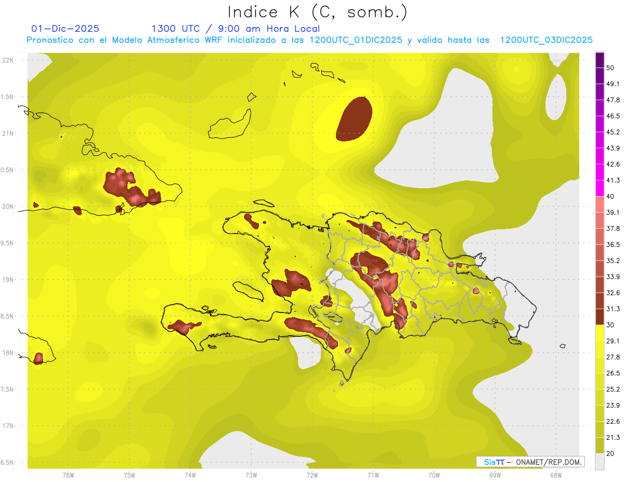Select latitude label '18N'
Image resolution: width=624 pixels, height=482 pixels.
click(8, 353)
